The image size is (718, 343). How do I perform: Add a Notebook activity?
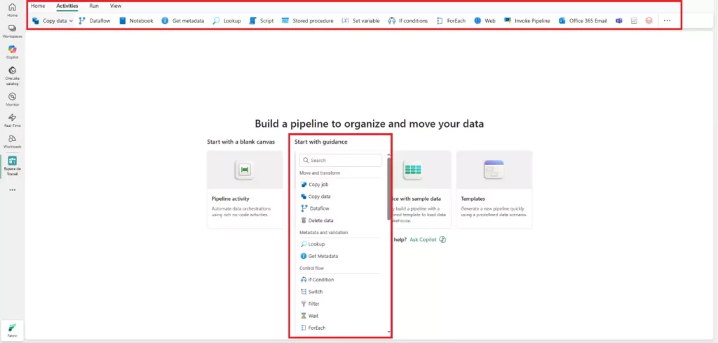tap(136, 20)
